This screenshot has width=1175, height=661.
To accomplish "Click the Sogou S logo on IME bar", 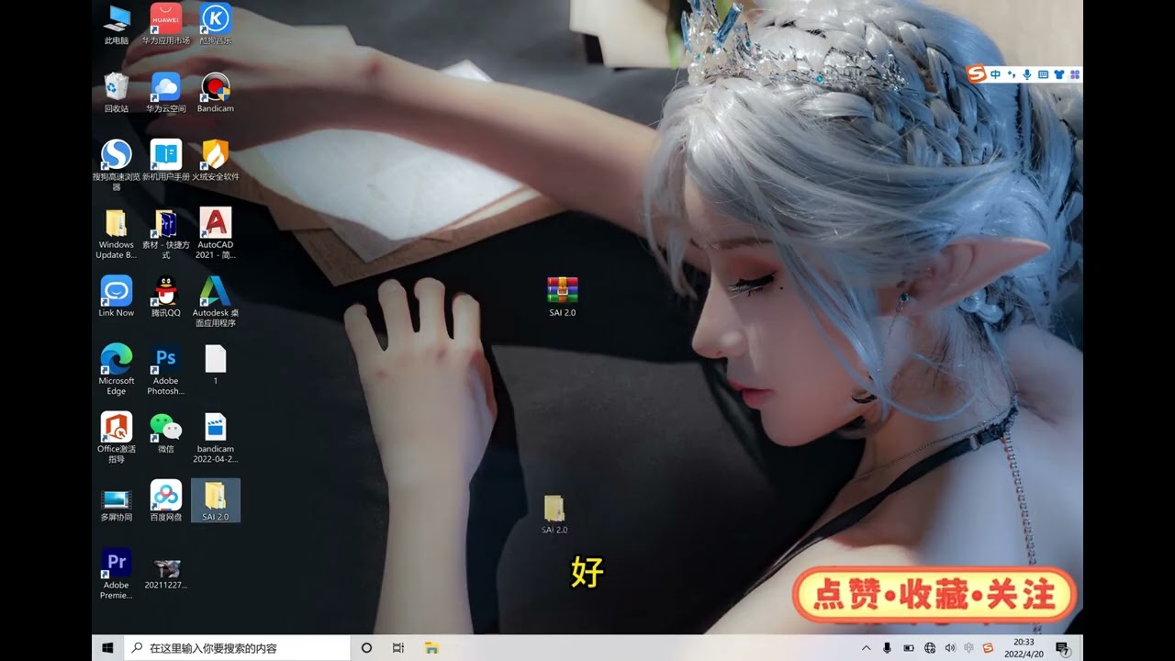I will (977, 74).
